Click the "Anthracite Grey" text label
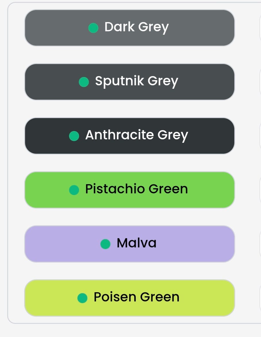Screen dimensions: 261x337 pos(137,135)
